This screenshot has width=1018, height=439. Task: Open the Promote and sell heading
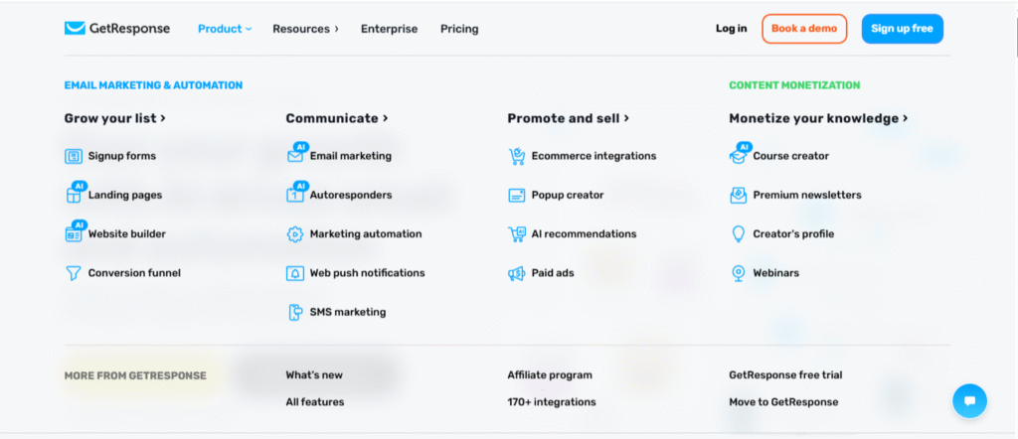568,118
